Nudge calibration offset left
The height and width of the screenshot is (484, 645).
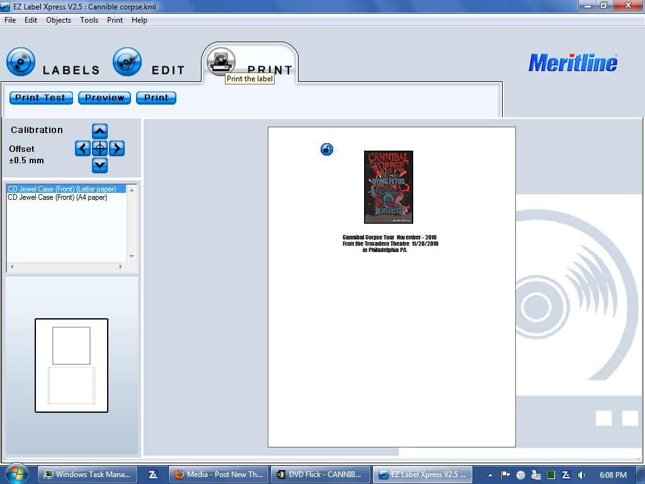tap(83, 148)
